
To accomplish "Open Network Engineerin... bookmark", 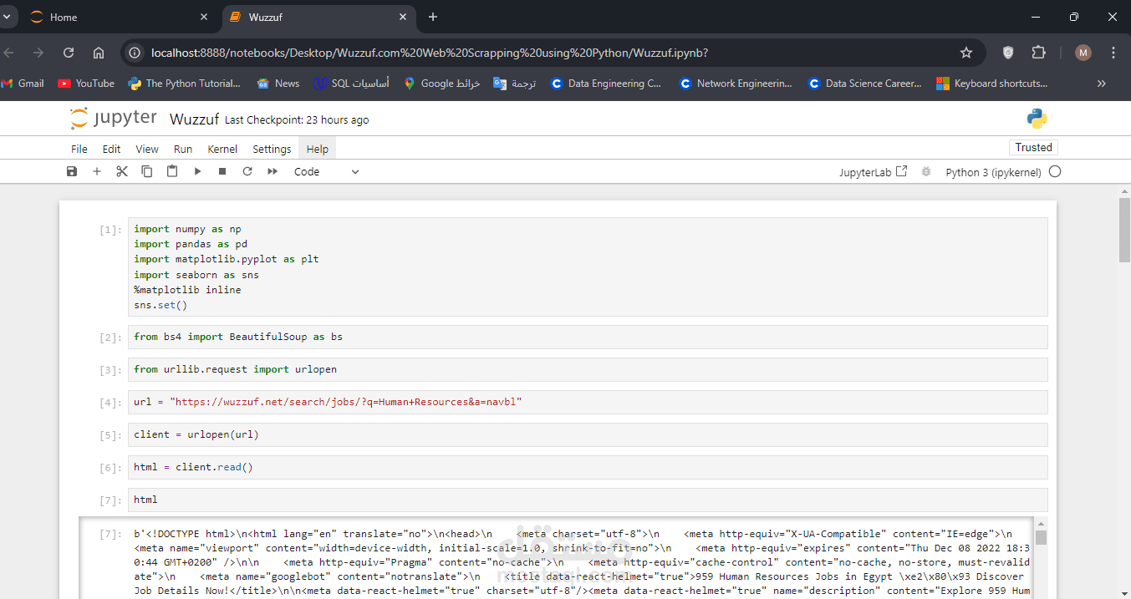I will [736, 84].
